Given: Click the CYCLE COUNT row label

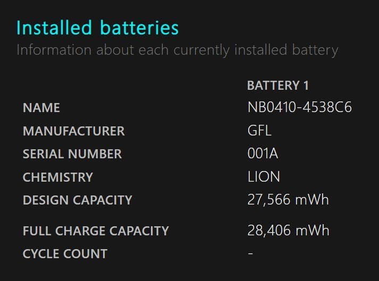Looking at the screenshot, I should coord(65,254).
